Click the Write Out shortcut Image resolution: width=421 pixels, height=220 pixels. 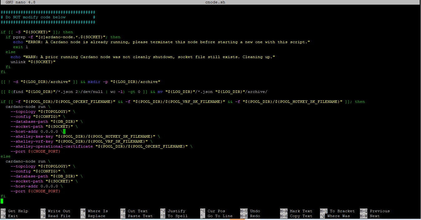click(x=56, y=211)
